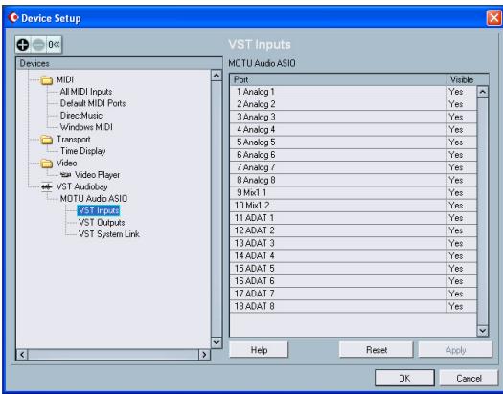Click the add device plus icon

[x=23, y=45]
